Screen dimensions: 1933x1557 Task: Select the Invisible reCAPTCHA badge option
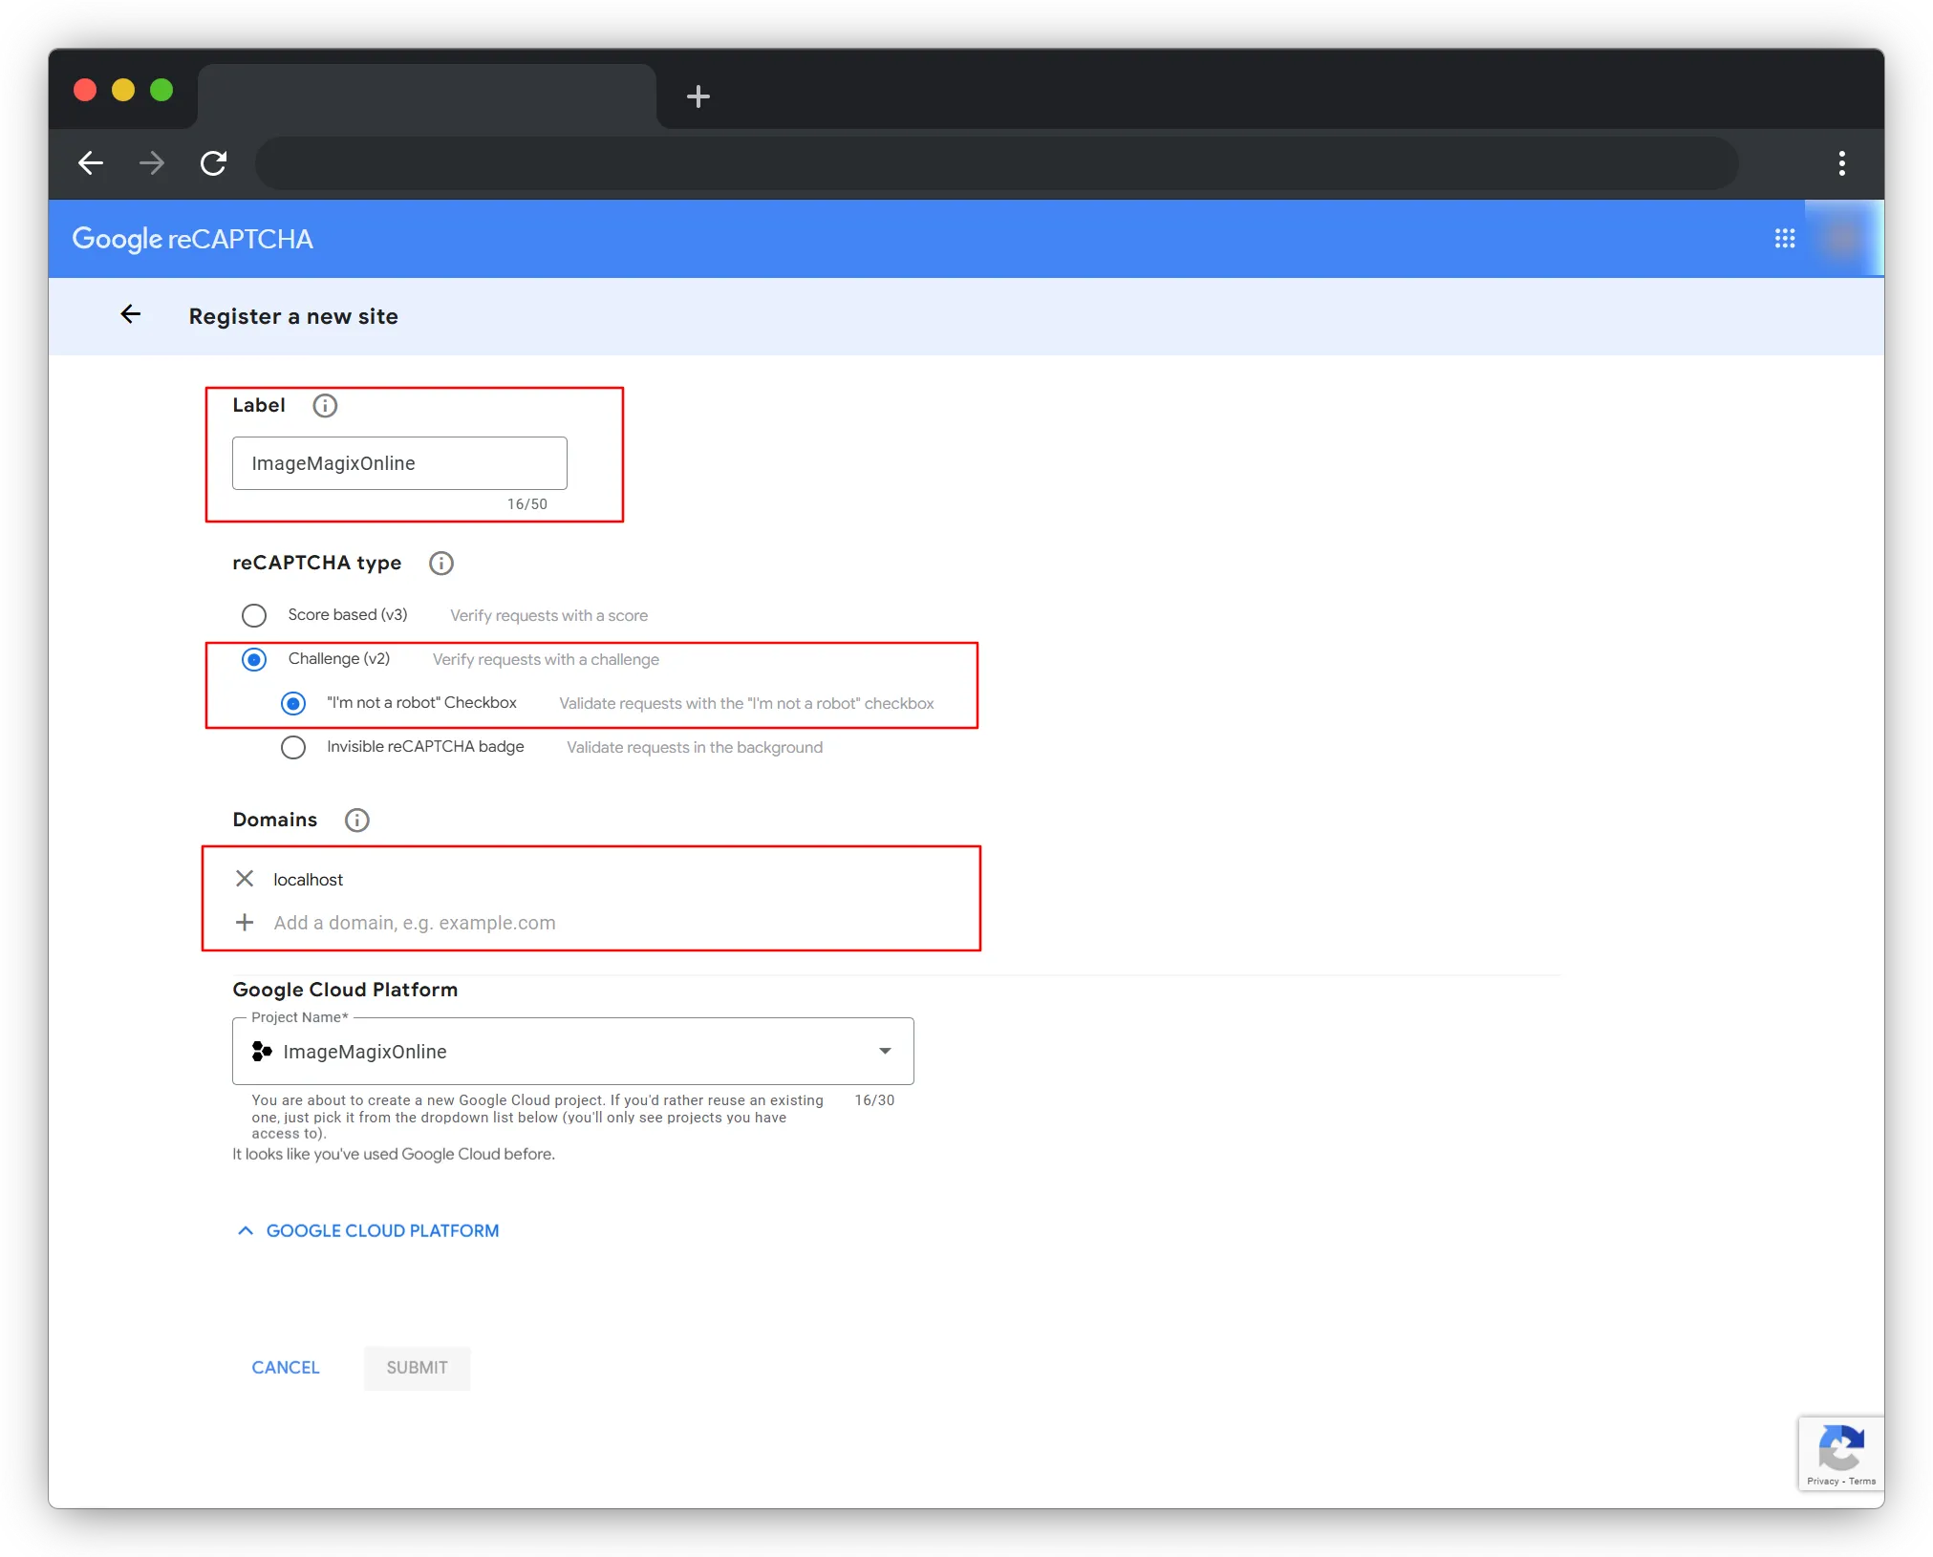pos(293,747)
